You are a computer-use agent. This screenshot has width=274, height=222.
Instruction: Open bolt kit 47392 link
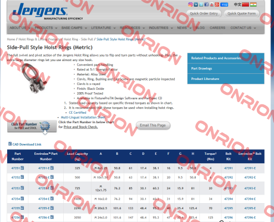click(229, 178)
